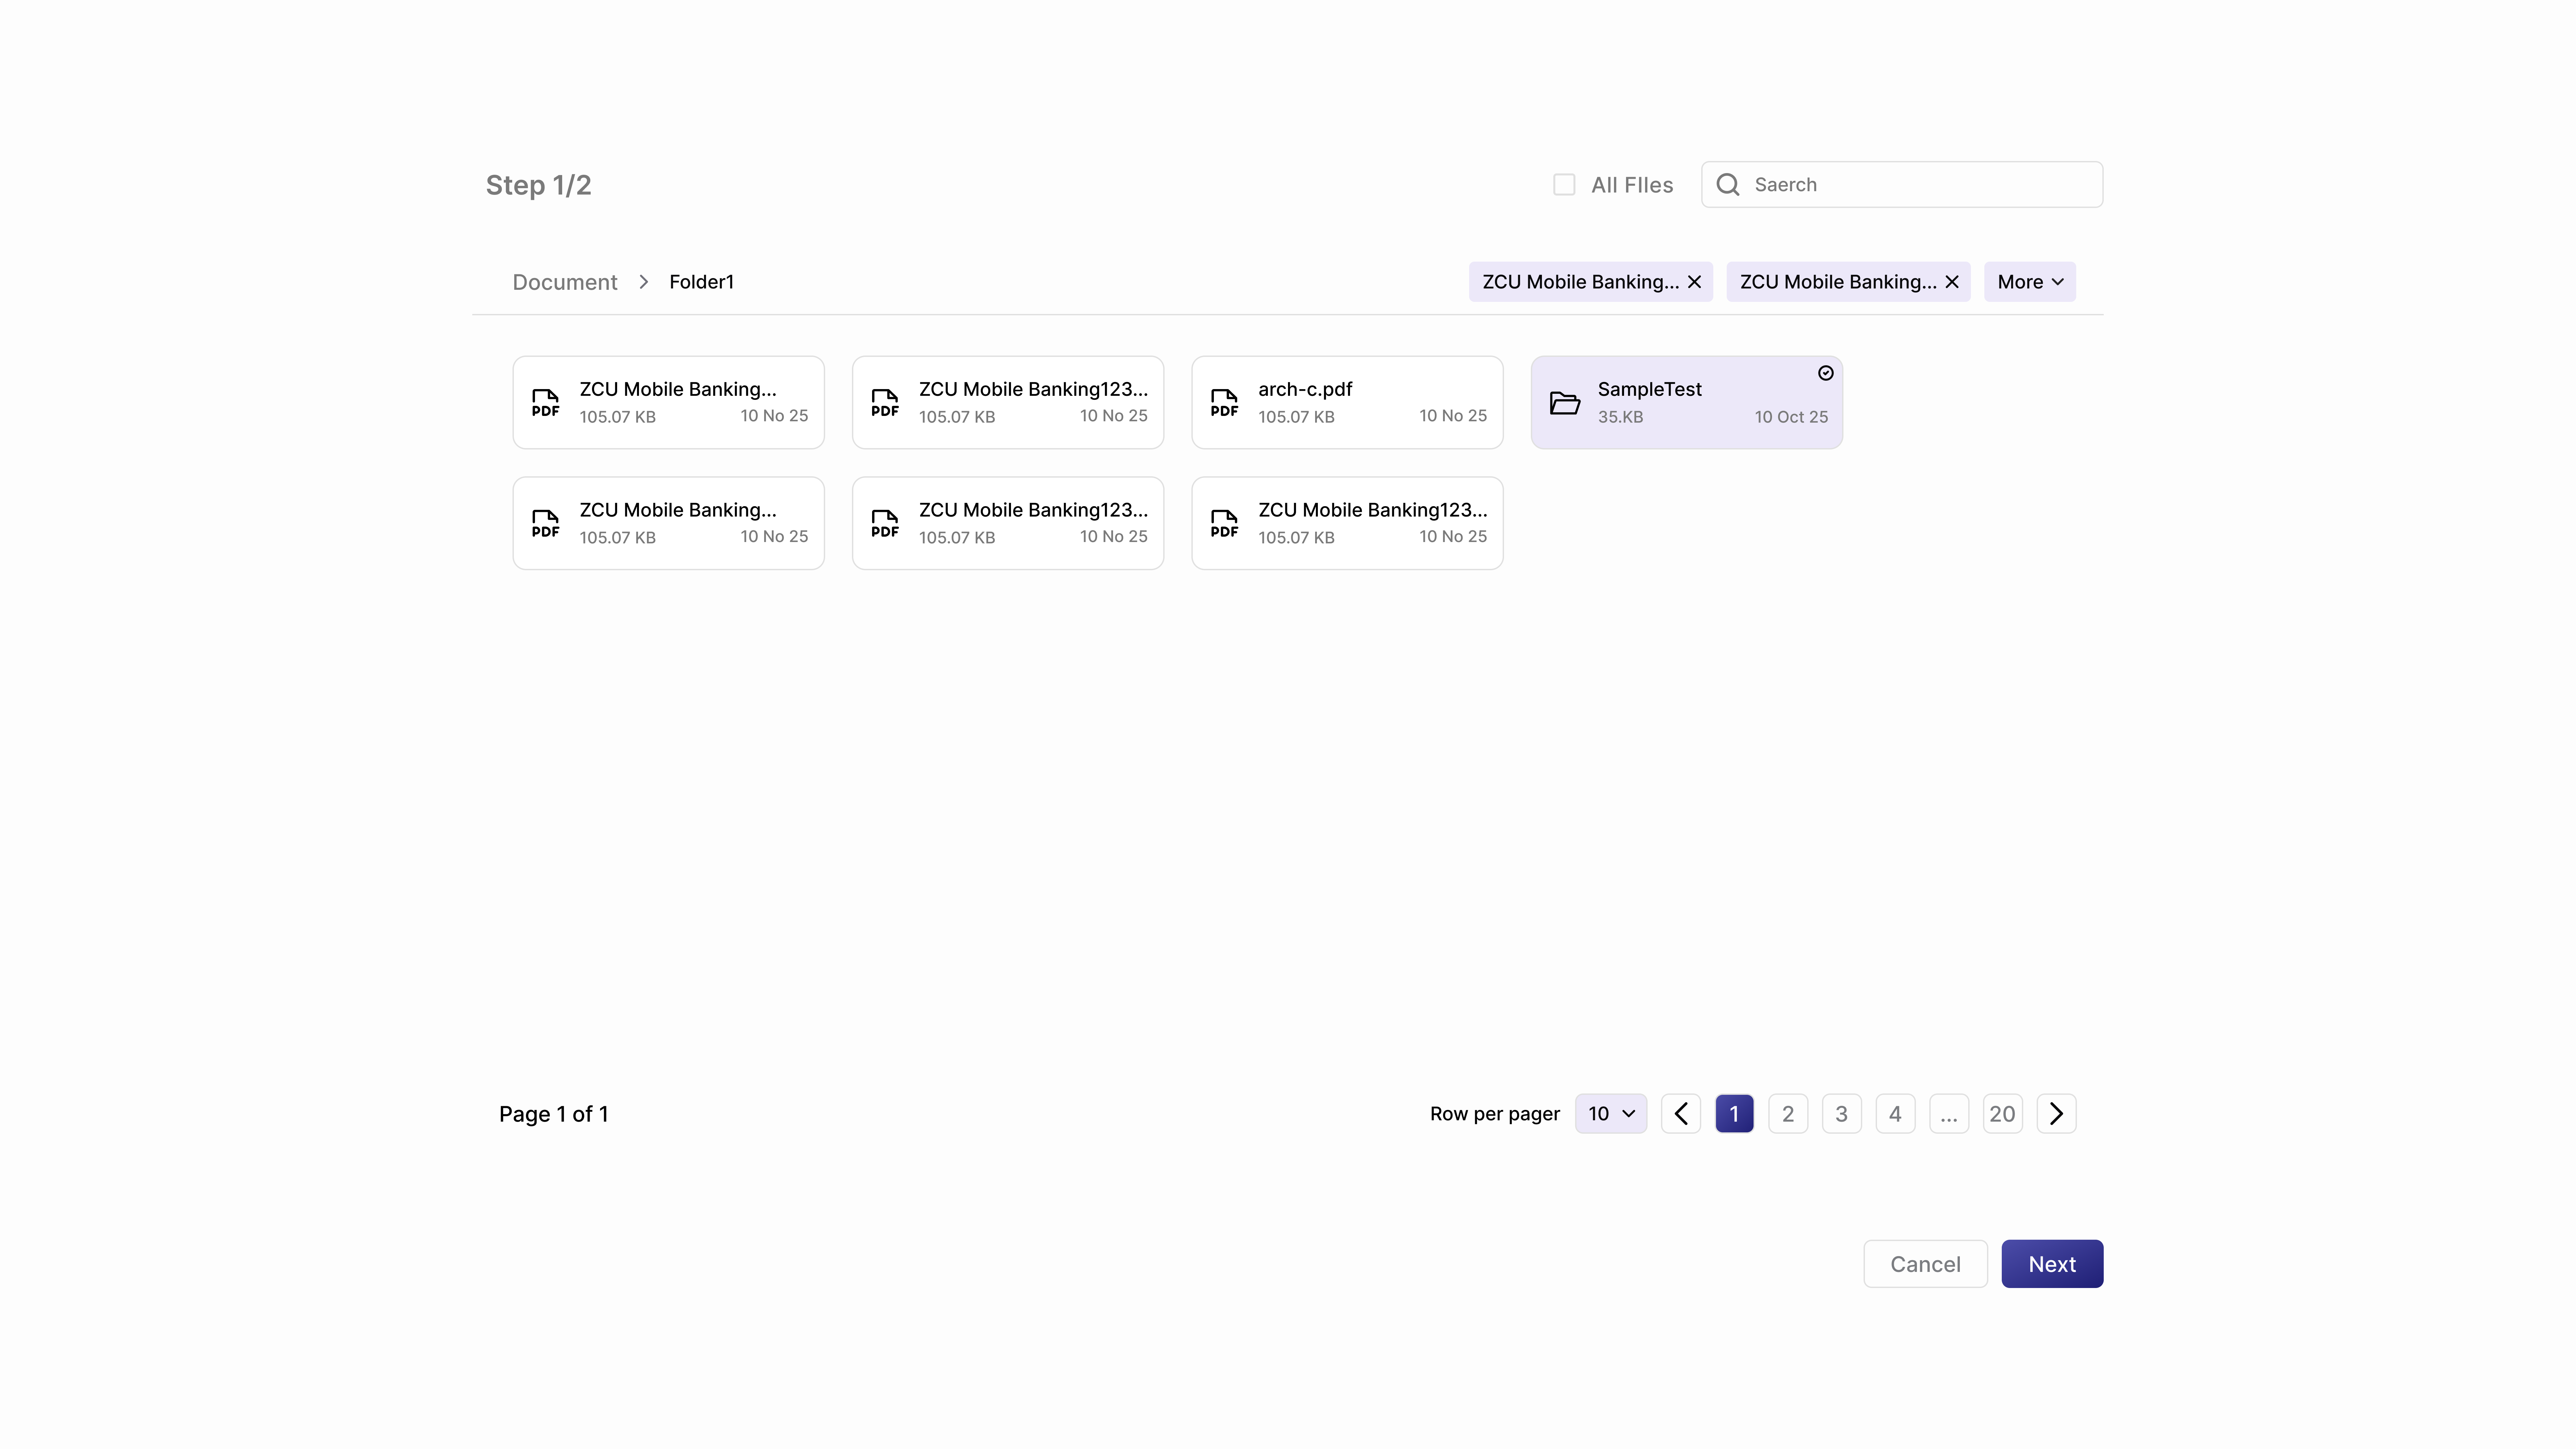Open the rows per page dropdown showing 10
Image resolution: width=2576 pixels, height=1449 pixels.
point(1611,1114)
